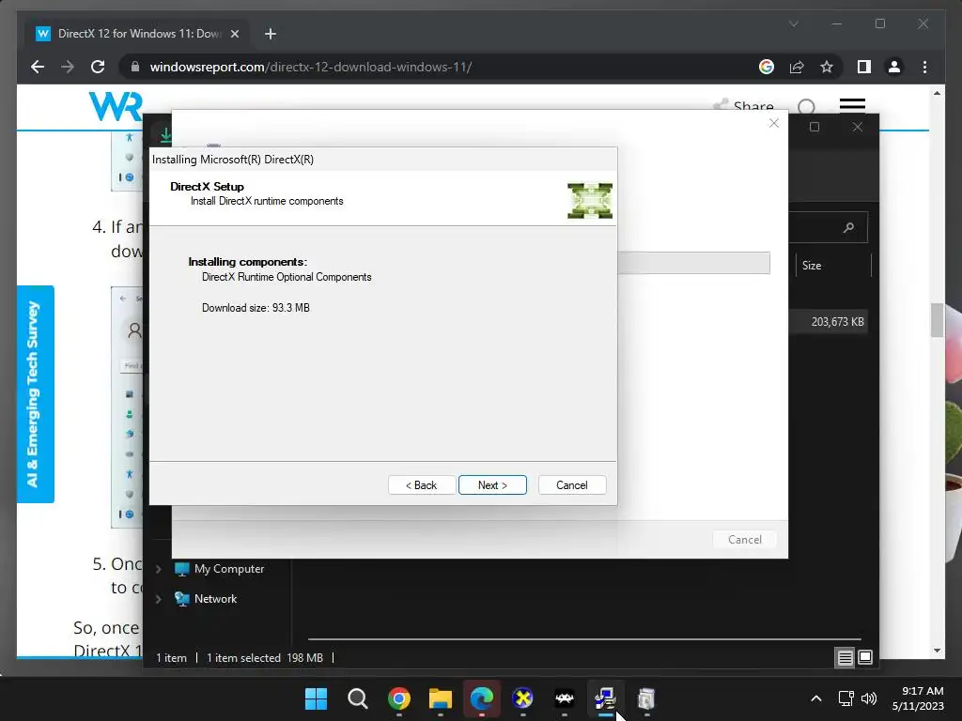Open Chrome three-dot menu
The height and width of the screenshot is (721, 962).
pyautogui.click(x=924, y=67)
